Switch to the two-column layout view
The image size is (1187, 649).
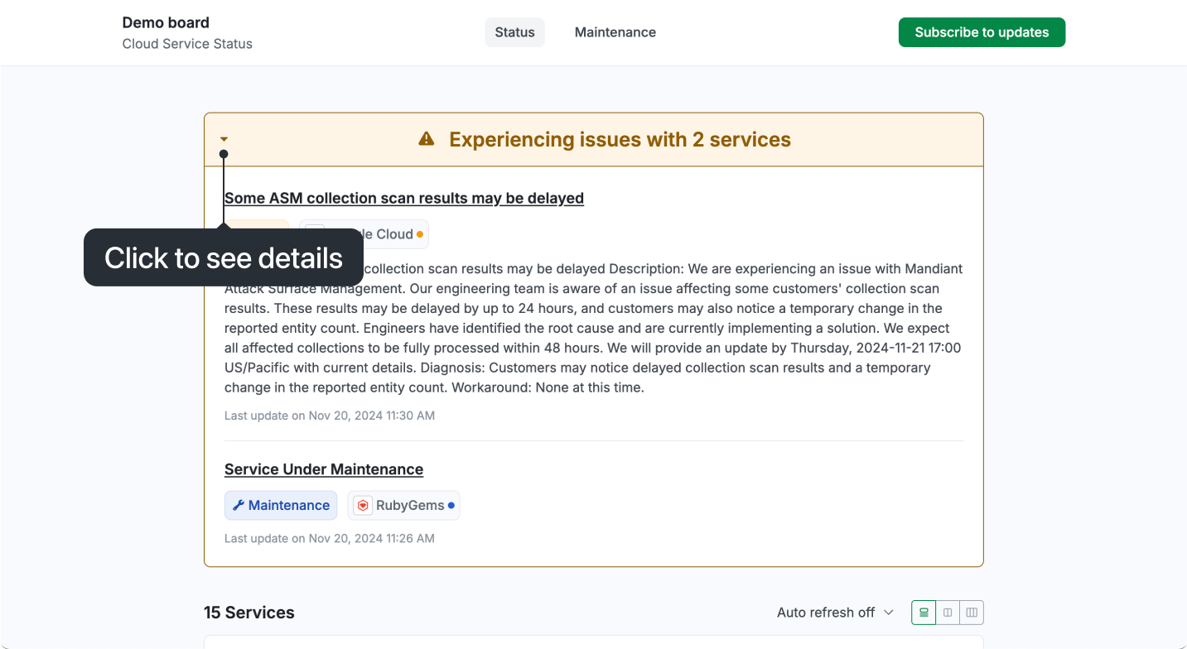click(x=948, y=613)
